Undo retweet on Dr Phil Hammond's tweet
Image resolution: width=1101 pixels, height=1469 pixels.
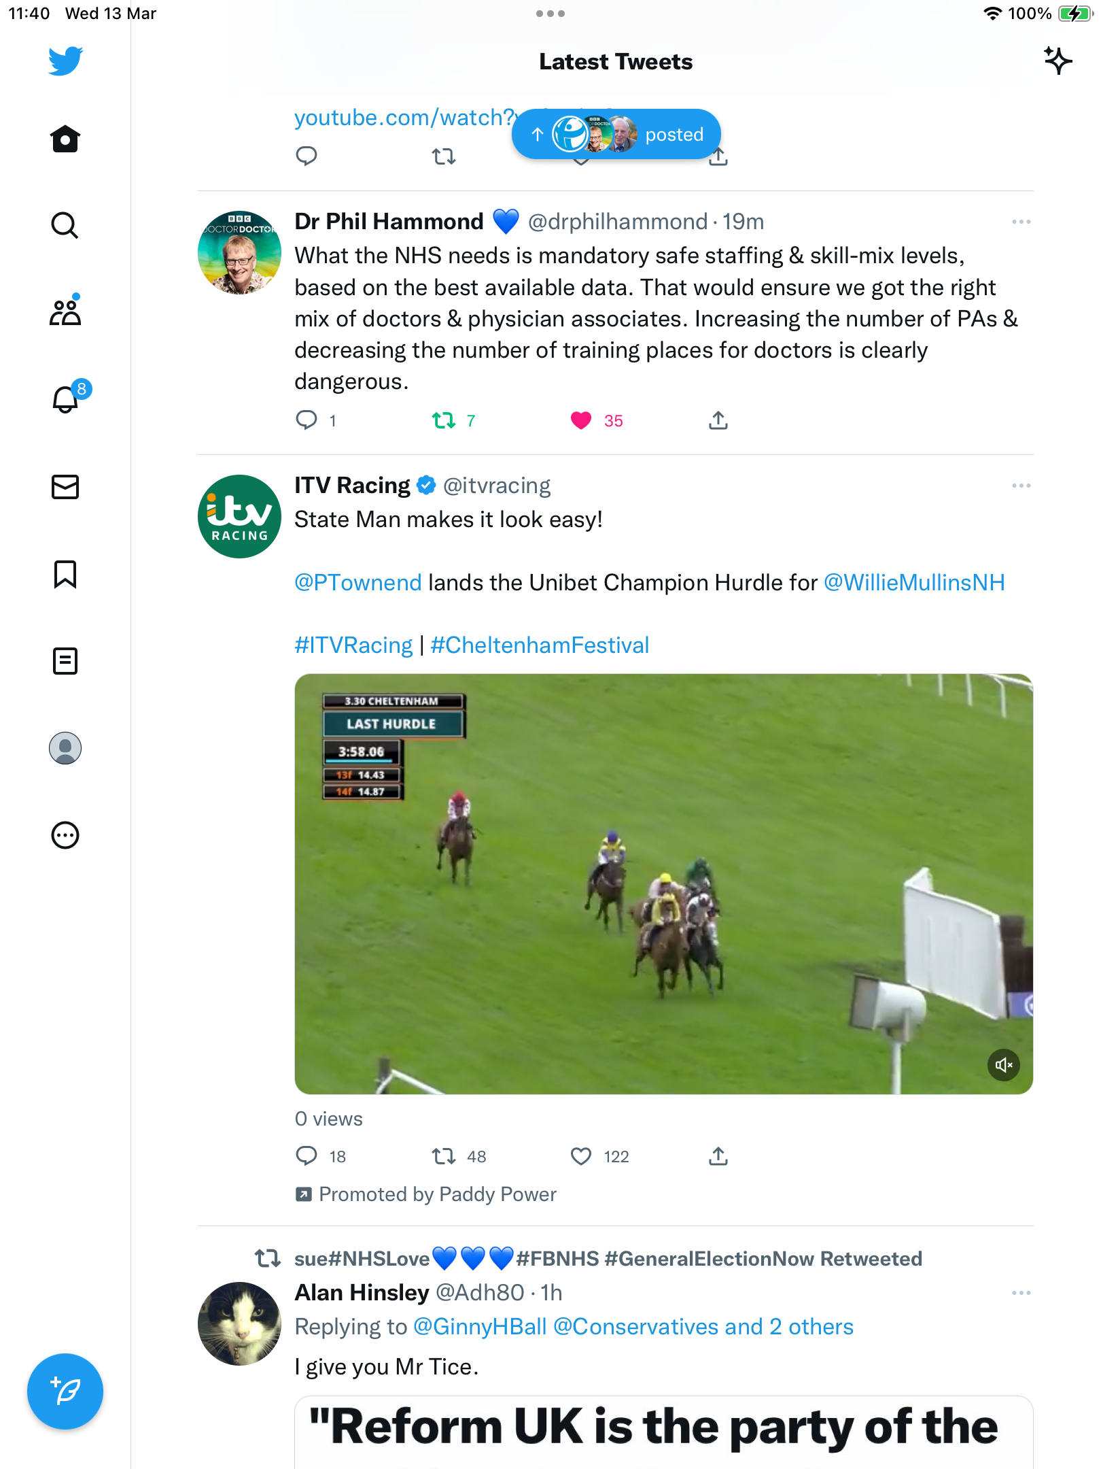point(444,421)
